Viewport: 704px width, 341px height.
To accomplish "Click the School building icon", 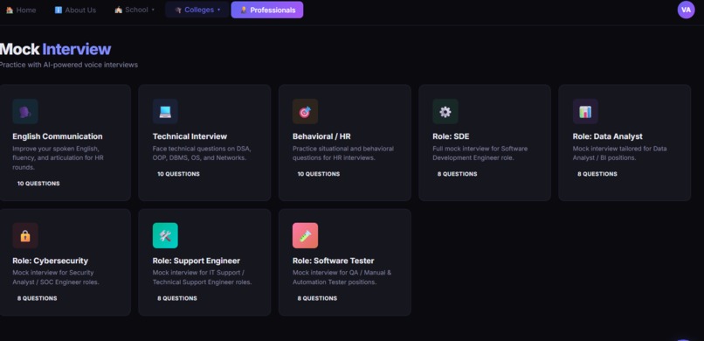I will (119, 10).
